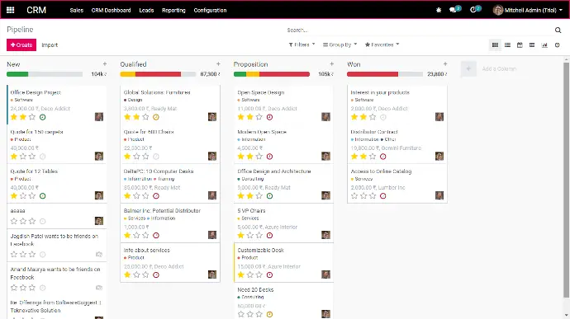Open the Reporting menu
This screenshot has width=570, height=319.
click(x=173, y=10)
